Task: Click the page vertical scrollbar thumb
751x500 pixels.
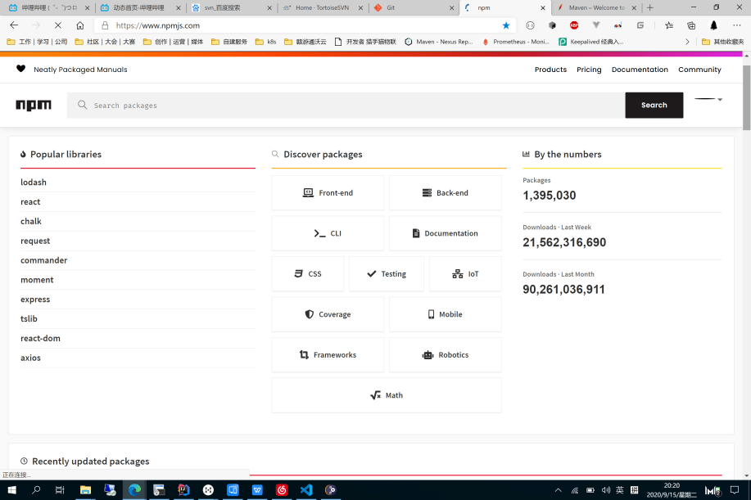Action: click(746, 97)
